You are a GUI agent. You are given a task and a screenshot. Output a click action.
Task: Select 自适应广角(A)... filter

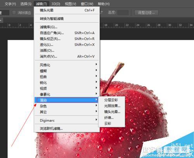coord(67,33)
